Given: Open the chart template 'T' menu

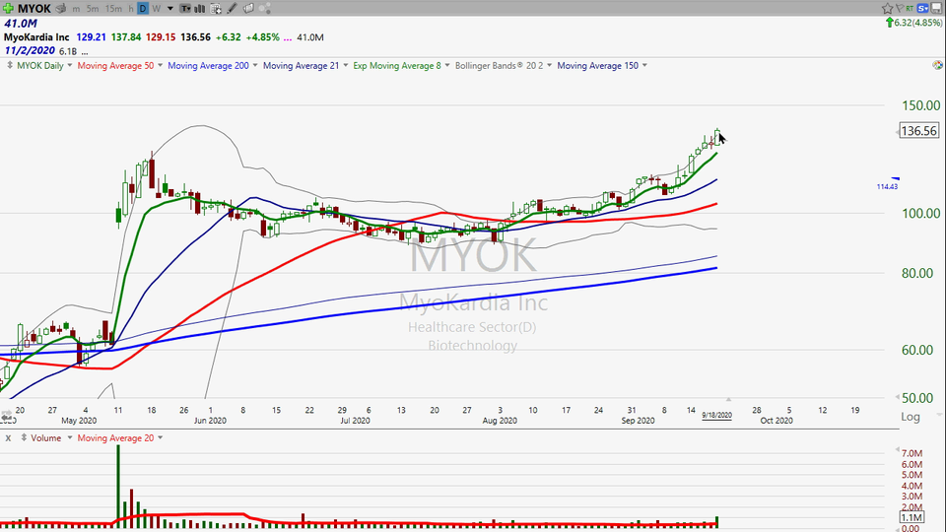Looking at the screenshot, I should [185, 9].
